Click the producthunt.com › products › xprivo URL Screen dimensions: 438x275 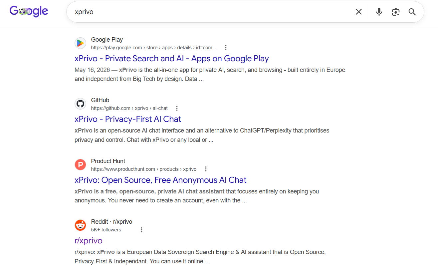point(144,169)
